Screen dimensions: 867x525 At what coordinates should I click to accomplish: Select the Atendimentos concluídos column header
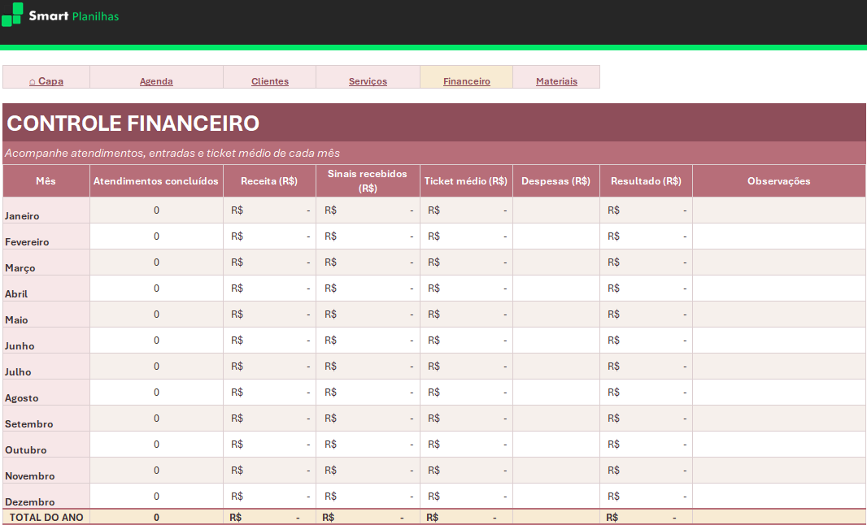(x=156, y=180)
